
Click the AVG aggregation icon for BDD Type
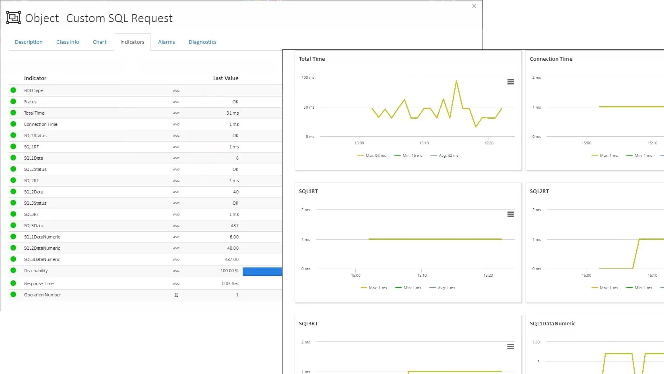[x=176, y=90]
